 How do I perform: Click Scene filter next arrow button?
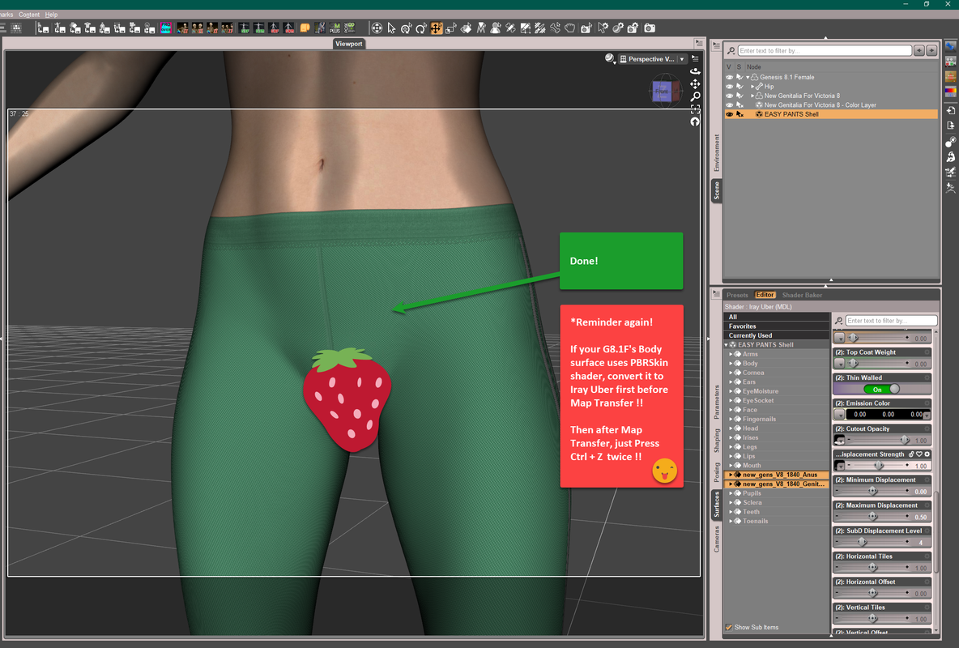pyautogui.click(x=931, y=51)
